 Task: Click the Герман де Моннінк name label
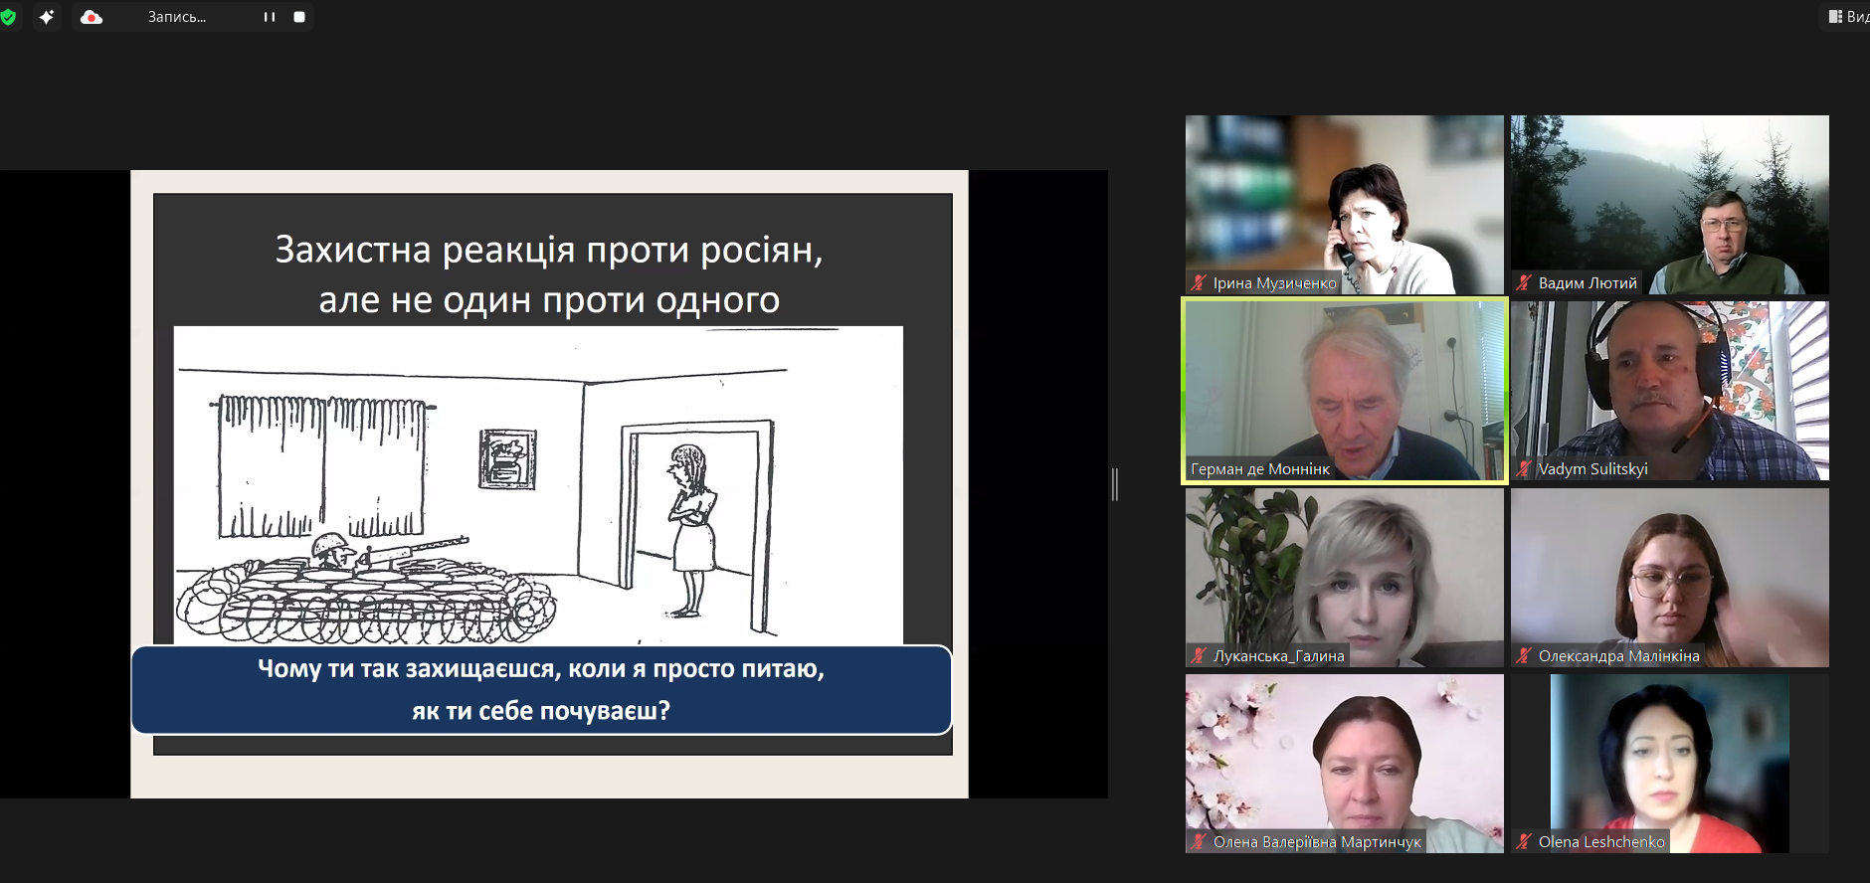pyautogui.click(x=1260, y=469)
